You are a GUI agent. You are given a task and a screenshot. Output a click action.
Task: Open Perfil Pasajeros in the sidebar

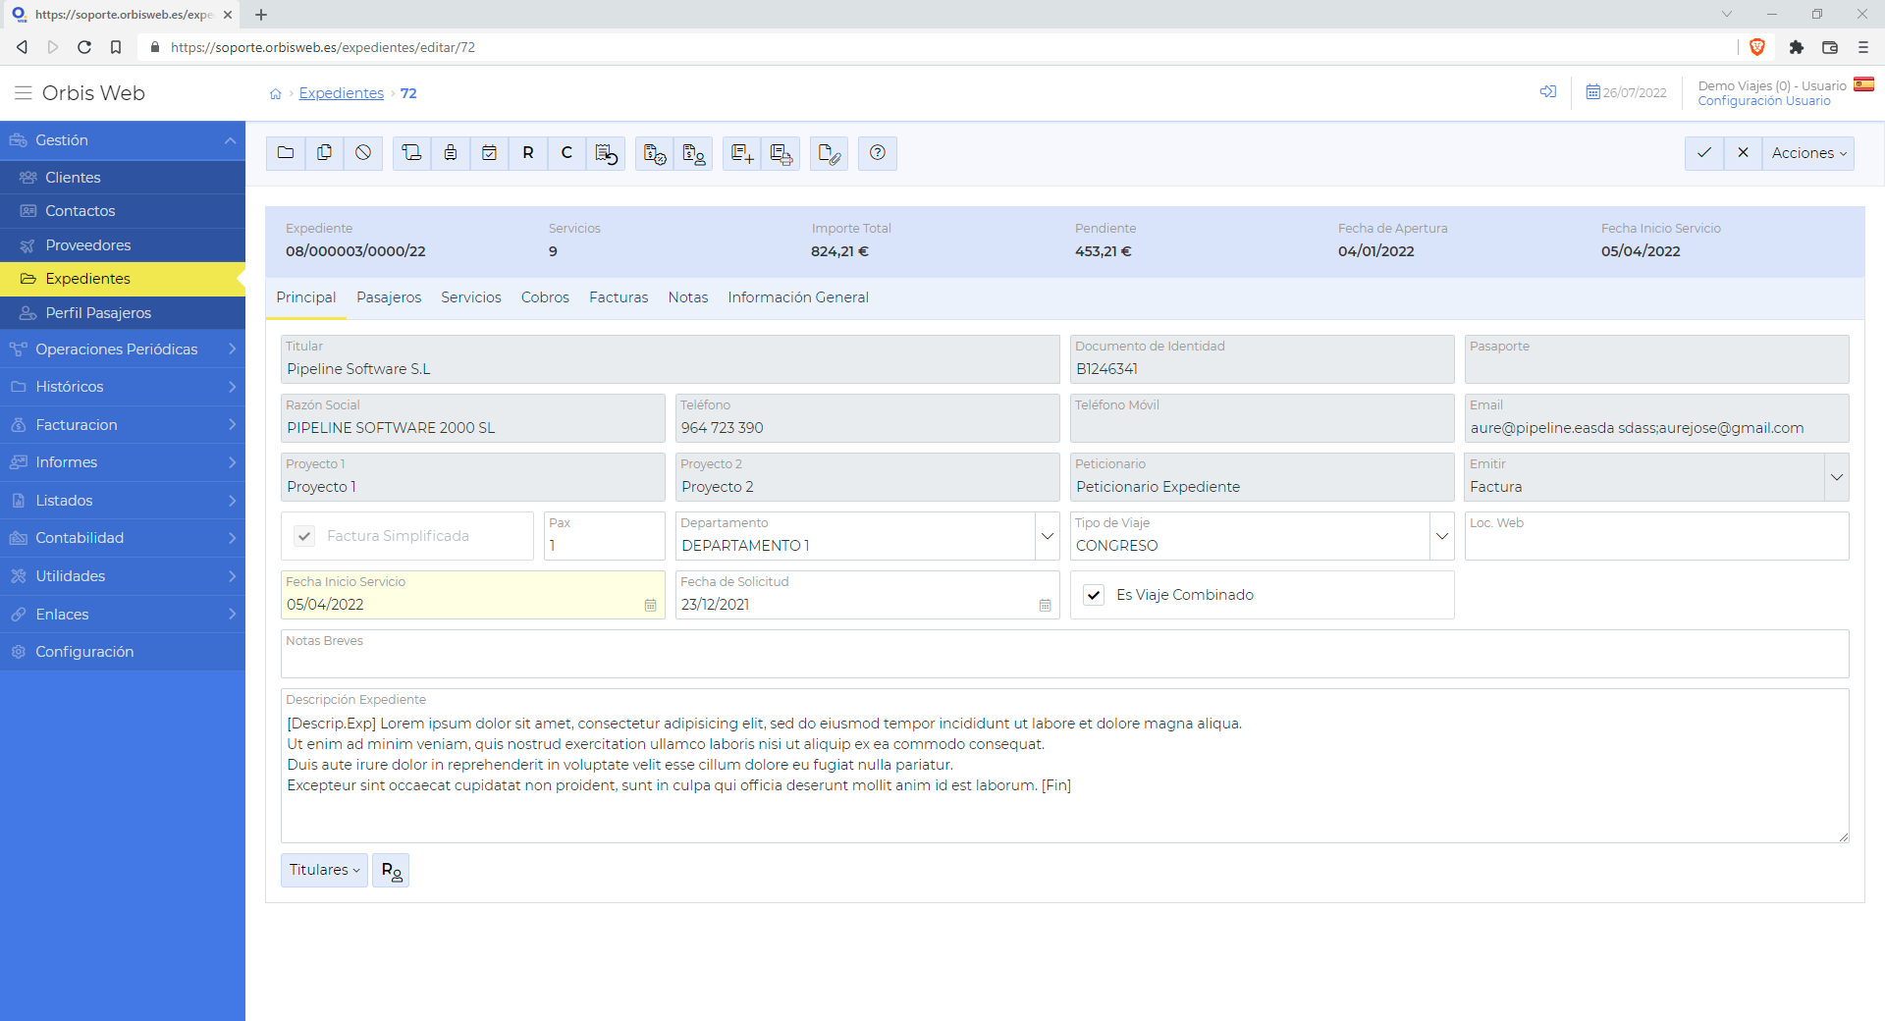[123, 313]
